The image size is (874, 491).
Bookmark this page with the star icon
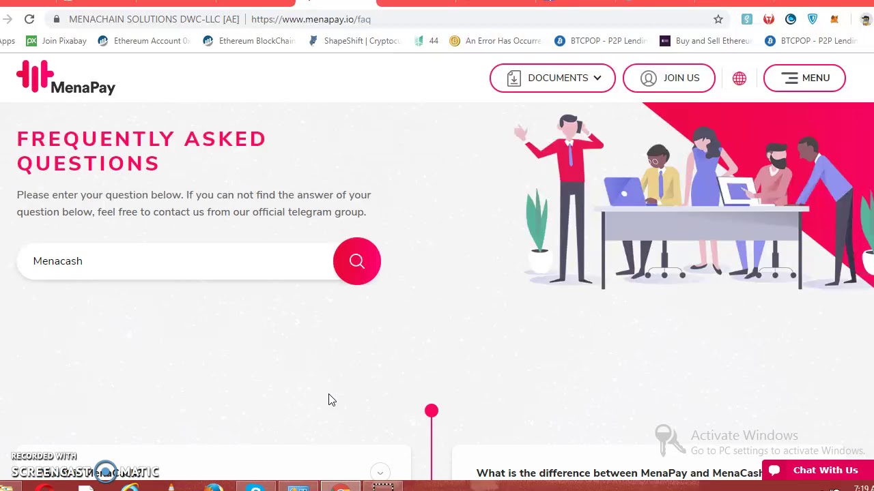tap(718, 19)
